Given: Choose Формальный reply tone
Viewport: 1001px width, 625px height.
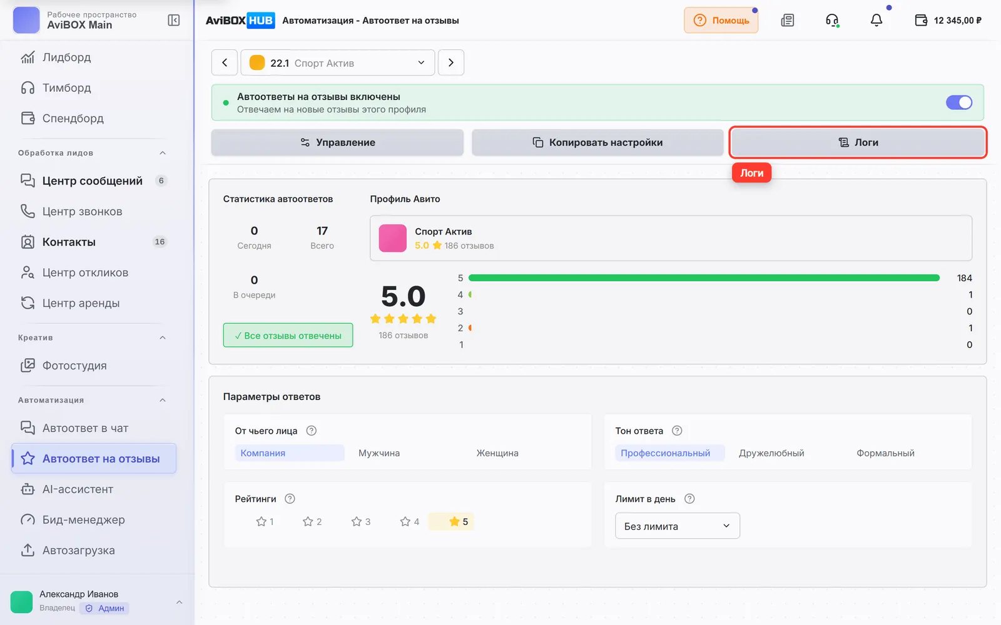Looking at the screenshot, I should click(885, 453).
